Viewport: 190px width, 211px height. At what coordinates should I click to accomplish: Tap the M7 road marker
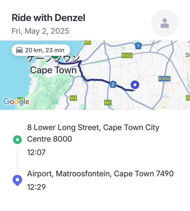[108, 103]
